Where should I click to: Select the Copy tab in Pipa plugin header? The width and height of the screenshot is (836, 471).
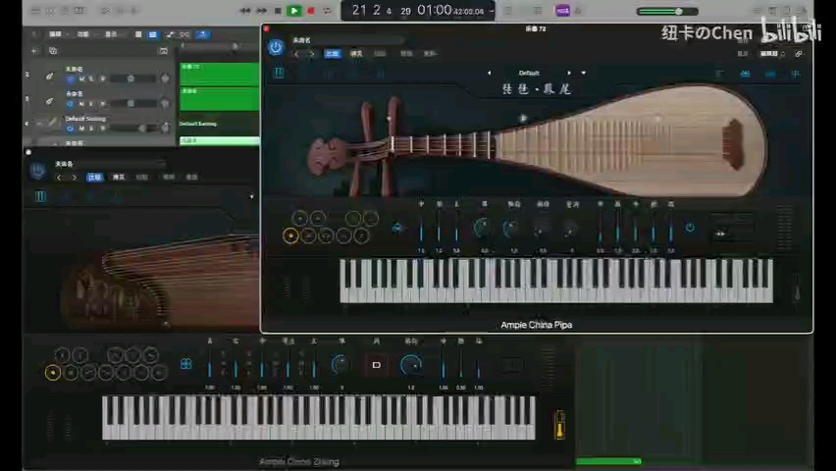point(356,54)
